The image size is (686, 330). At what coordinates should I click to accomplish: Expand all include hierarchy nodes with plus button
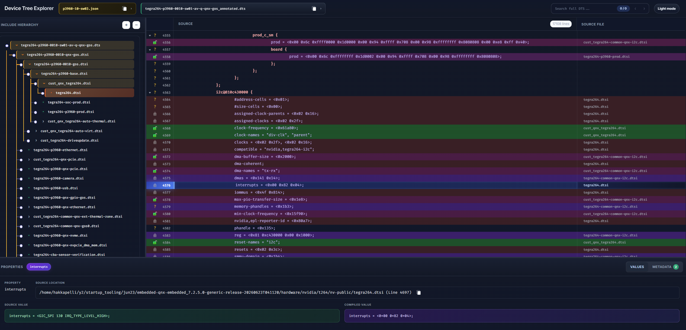(126, 25)
